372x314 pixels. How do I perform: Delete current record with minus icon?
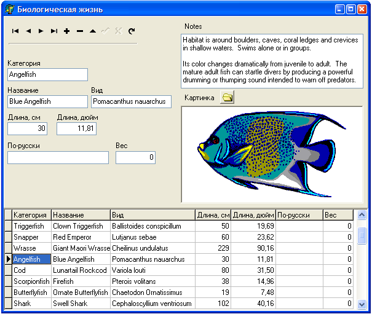click(x=80, y=31)
